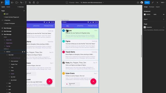Select the Hand tool

(x=34, y=3)
